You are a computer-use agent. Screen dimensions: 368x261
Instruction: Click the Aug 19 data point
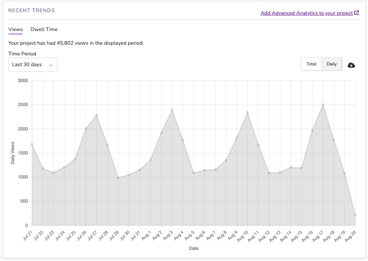345,174
